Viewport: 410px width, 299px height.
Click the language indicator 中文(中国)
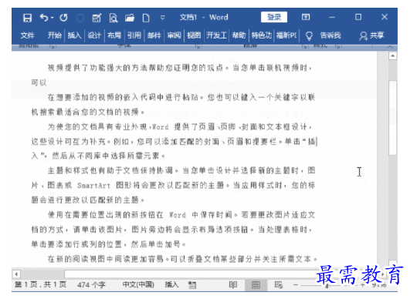[x=138, y=284]
